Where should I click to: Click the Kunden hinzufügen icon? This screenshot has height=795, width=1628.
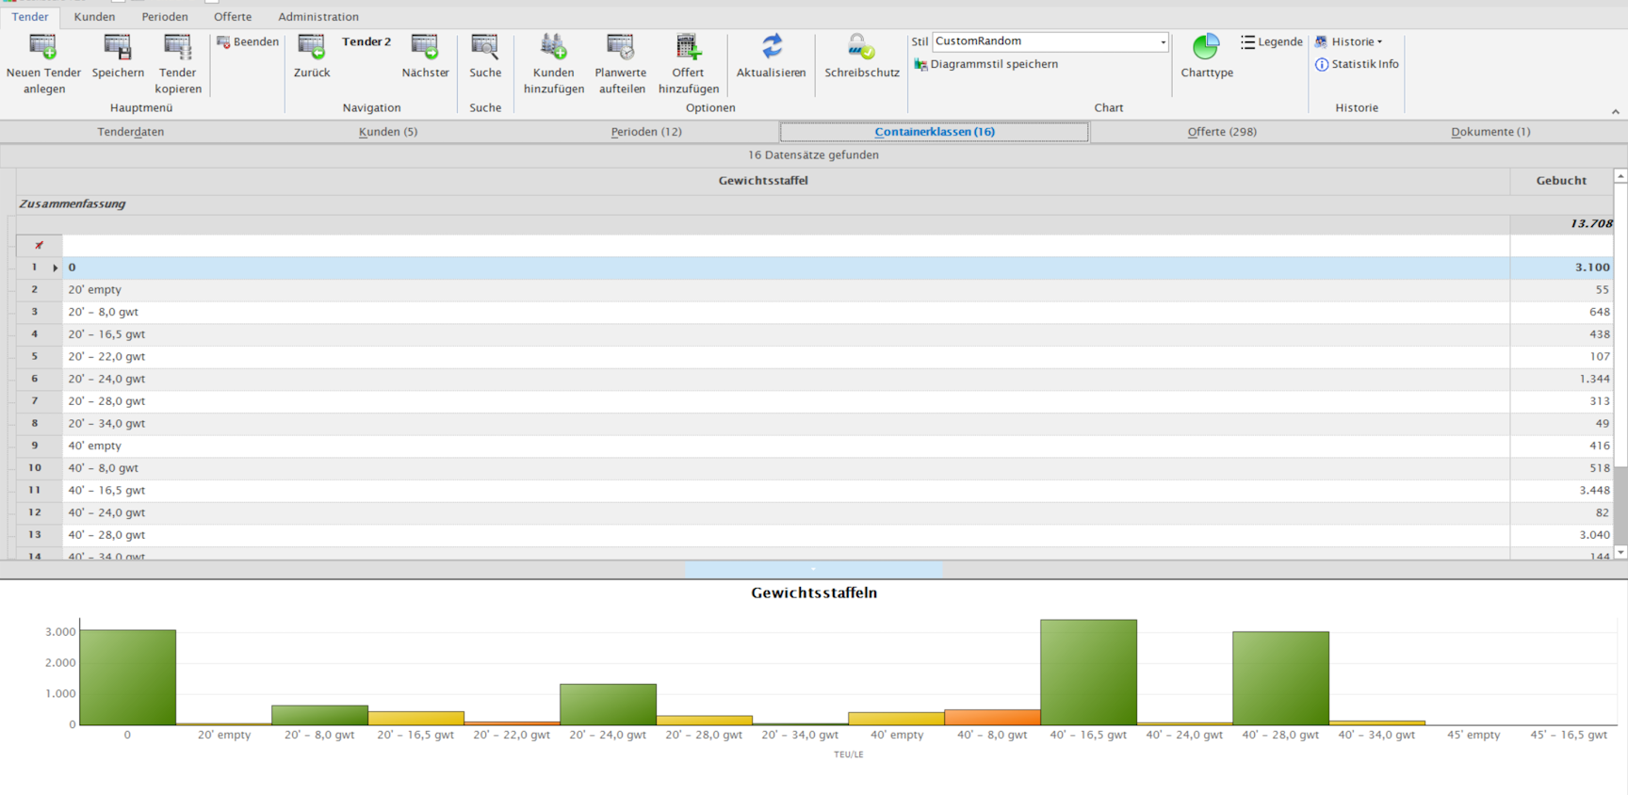point(553,47)
